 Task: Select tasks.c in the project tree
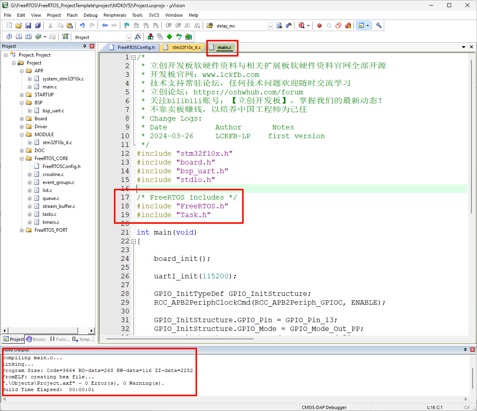tap(49, 214)
